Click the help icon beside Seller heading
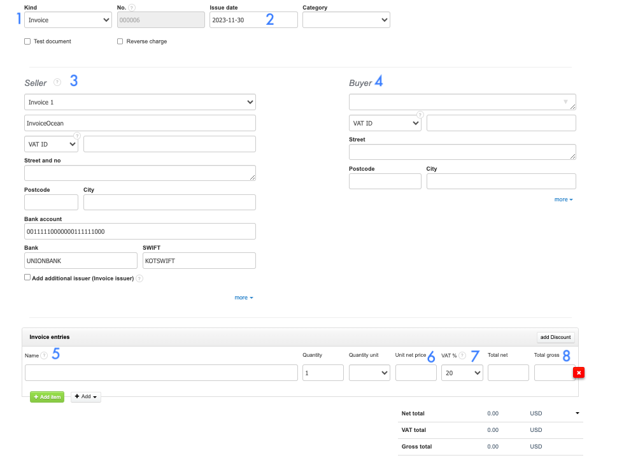 57,82
